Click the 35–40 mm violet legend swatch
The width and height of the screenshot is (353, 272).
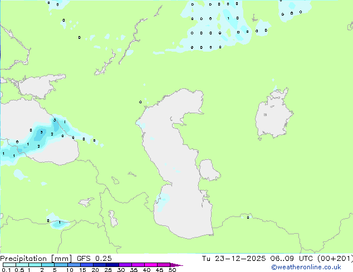pyautogui.click(x=138, y=265)
